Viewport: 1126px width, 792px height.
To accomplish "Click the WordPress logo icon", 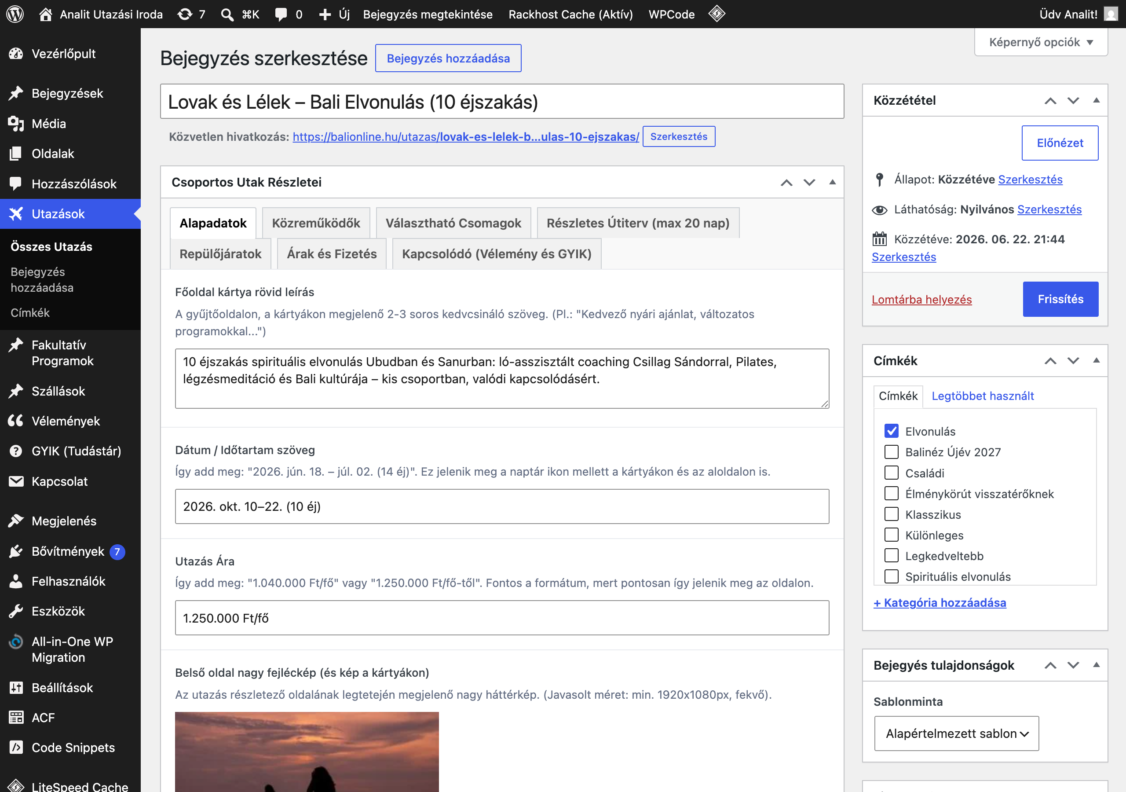I will pos(15,14).
